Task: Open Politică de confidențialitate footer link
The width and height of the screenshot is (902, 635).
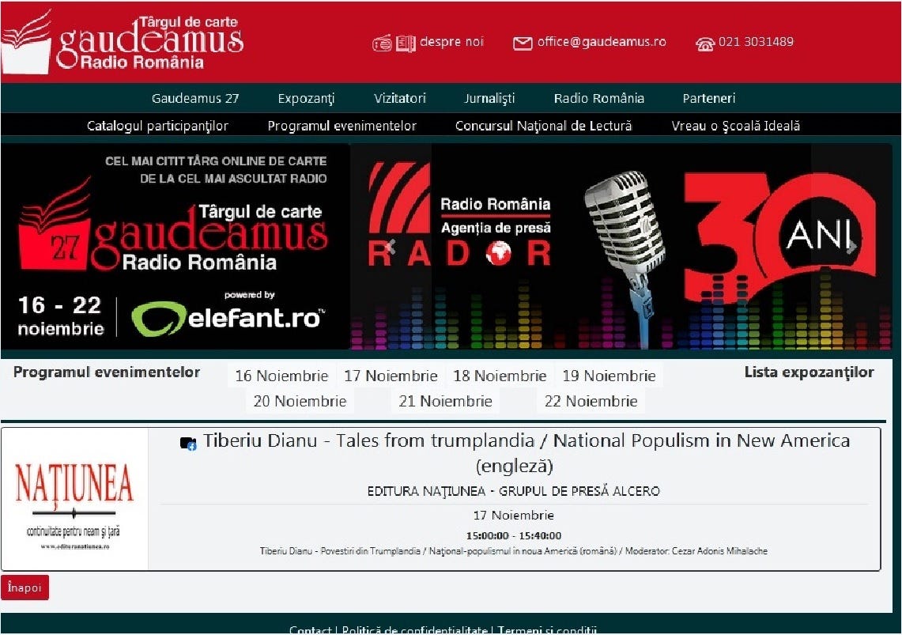Action: [415, 630]
